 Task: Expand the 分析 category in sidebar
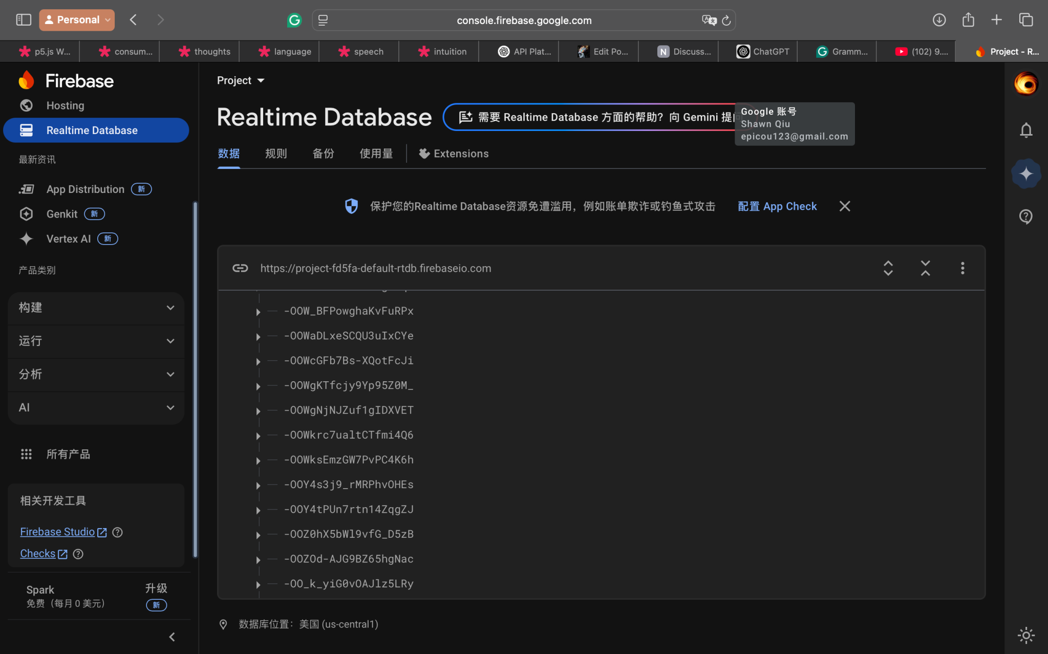pyautogui.click(x=96, y=374)
